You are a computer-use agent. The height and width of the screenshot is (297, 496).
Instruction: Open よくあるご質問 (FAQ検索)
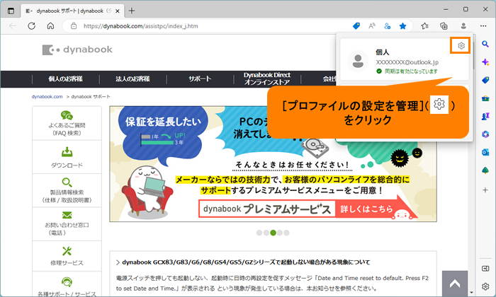67,124
